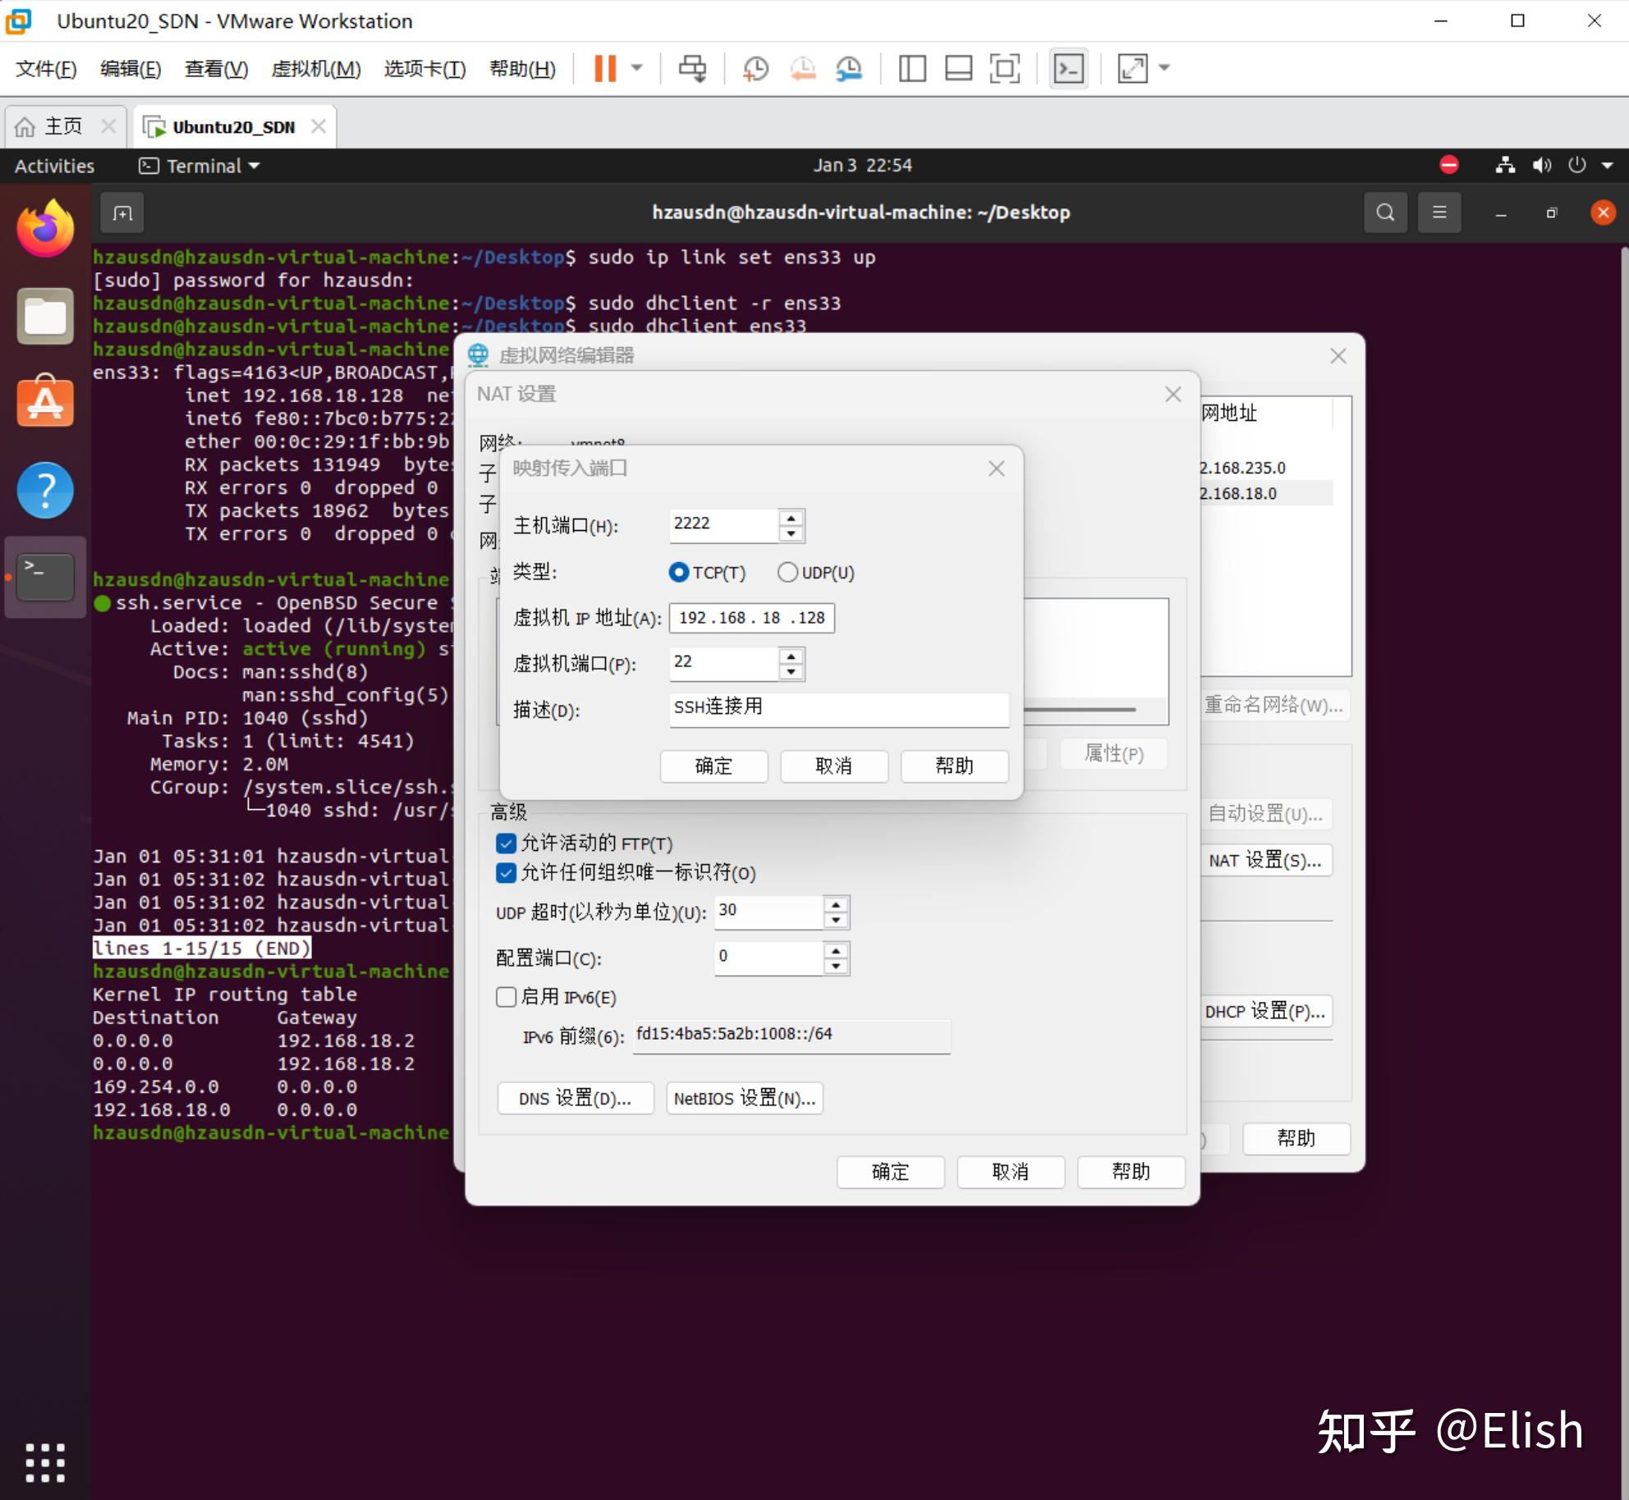
Task: Show or hide the library panel icon
Action: pos(911,68)
